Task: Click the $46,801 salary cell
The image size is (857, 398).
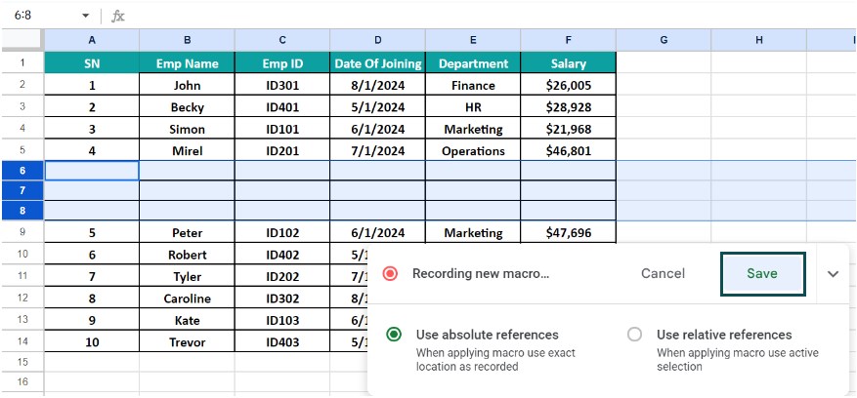Action: (x=569, y=150)
